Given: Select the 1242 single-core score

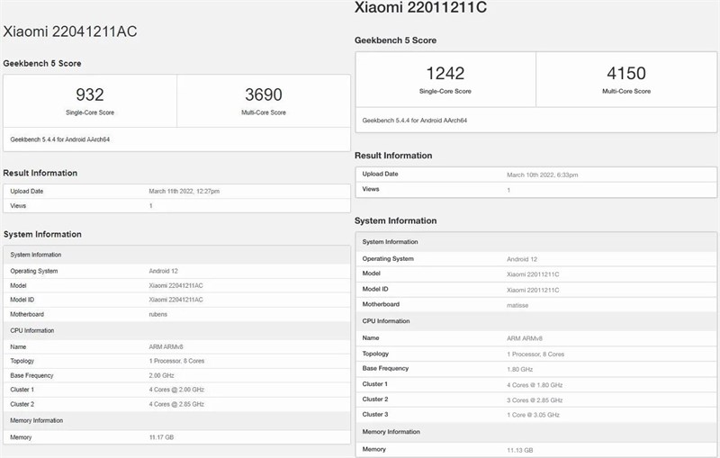Looking at the screenshot, I should 445,73.
